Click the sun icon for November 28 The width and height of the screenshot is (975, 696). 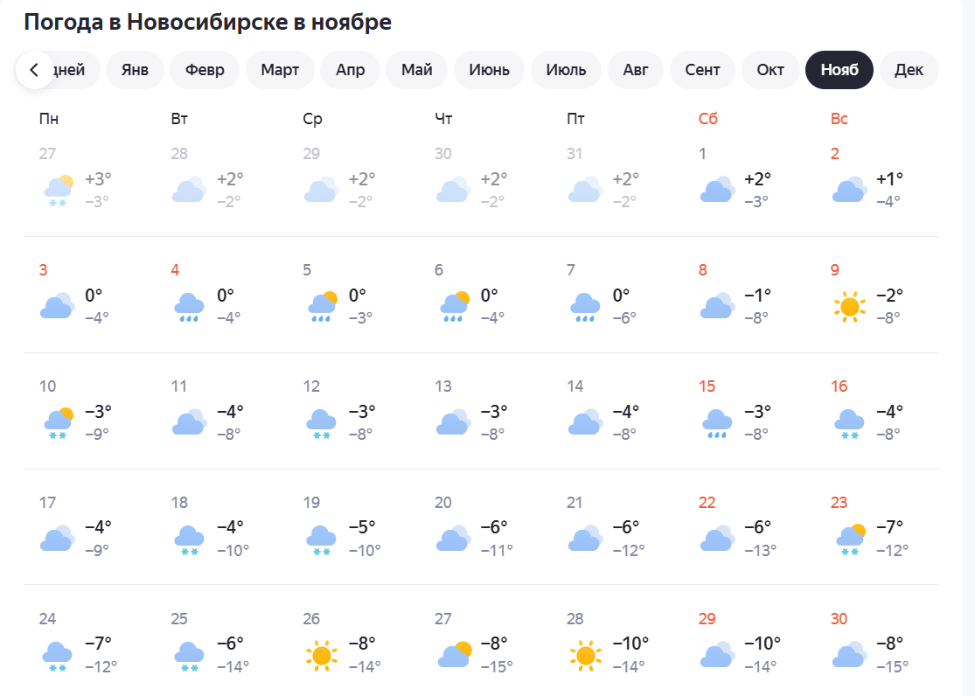[x=585, y=655]
